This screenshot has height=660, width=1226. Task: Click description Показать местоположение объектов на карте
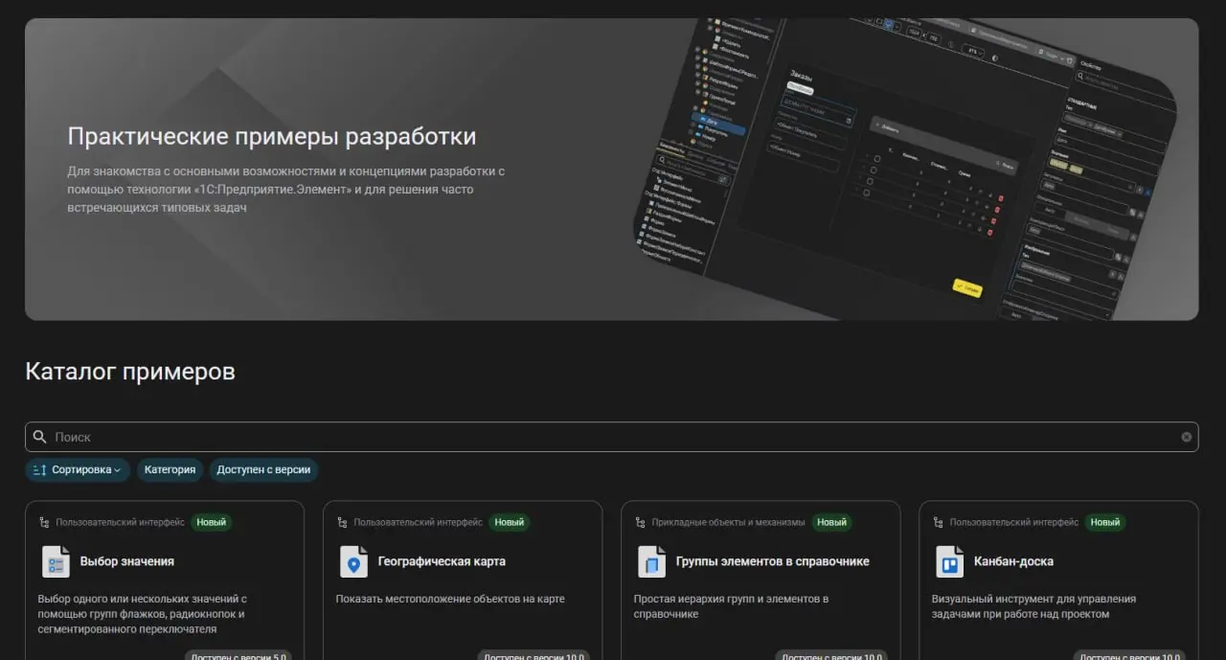[450, 599]
